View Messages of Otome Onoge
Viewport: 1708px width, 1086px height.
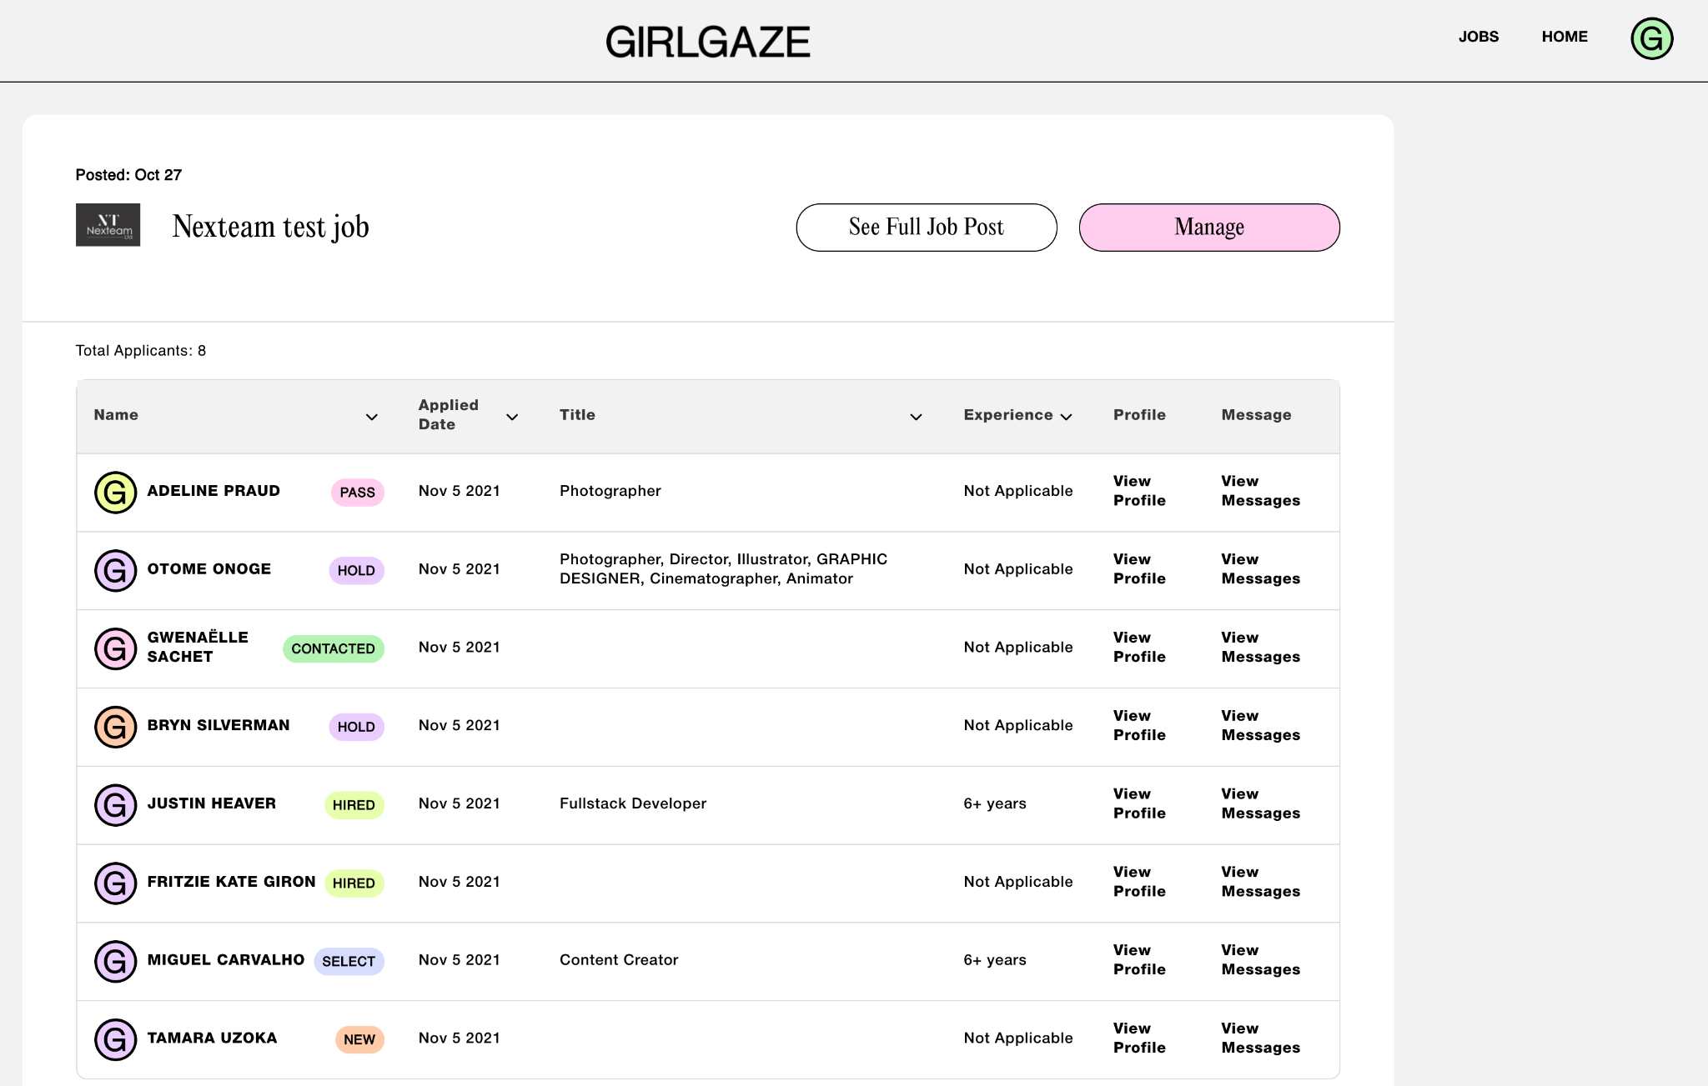pyautogui.click(x=1261, y=569)
